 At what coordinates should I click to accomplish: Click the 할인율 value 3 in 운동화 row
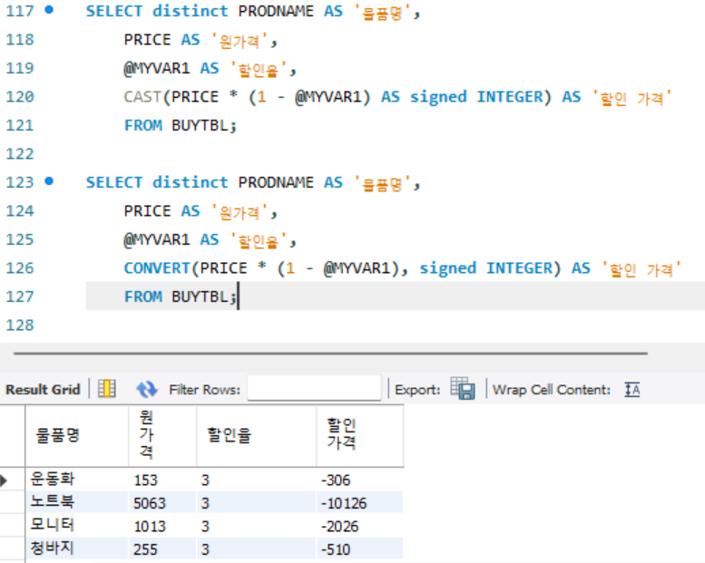coord(256,480)
